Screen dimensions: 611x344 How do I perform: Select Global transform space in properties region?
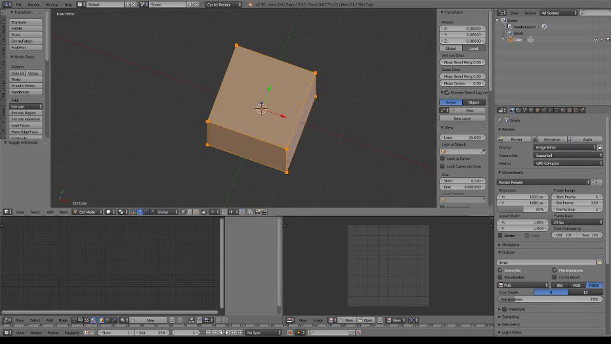pyautogui.click(x=451, y=48)
